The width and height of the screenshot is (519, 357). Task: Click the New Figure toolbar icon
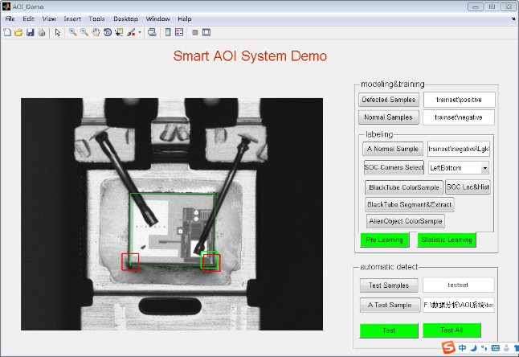7,32
